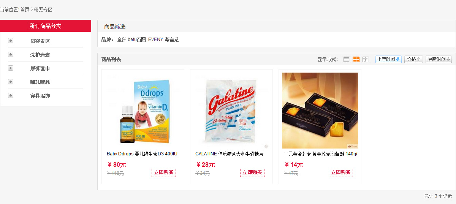Open 洗护清洁 category in sidebar

tap(40, 55)
